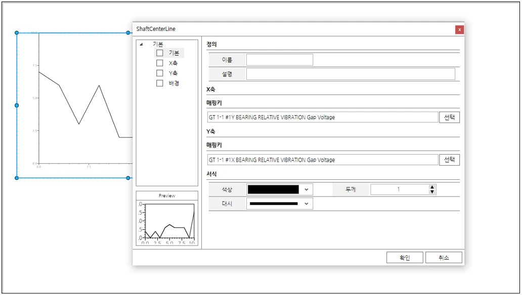The height and width of the screenshot is (295, 522).
Task: Select the bottom-left handle of chart selection
Action: (x=17, y=178)
